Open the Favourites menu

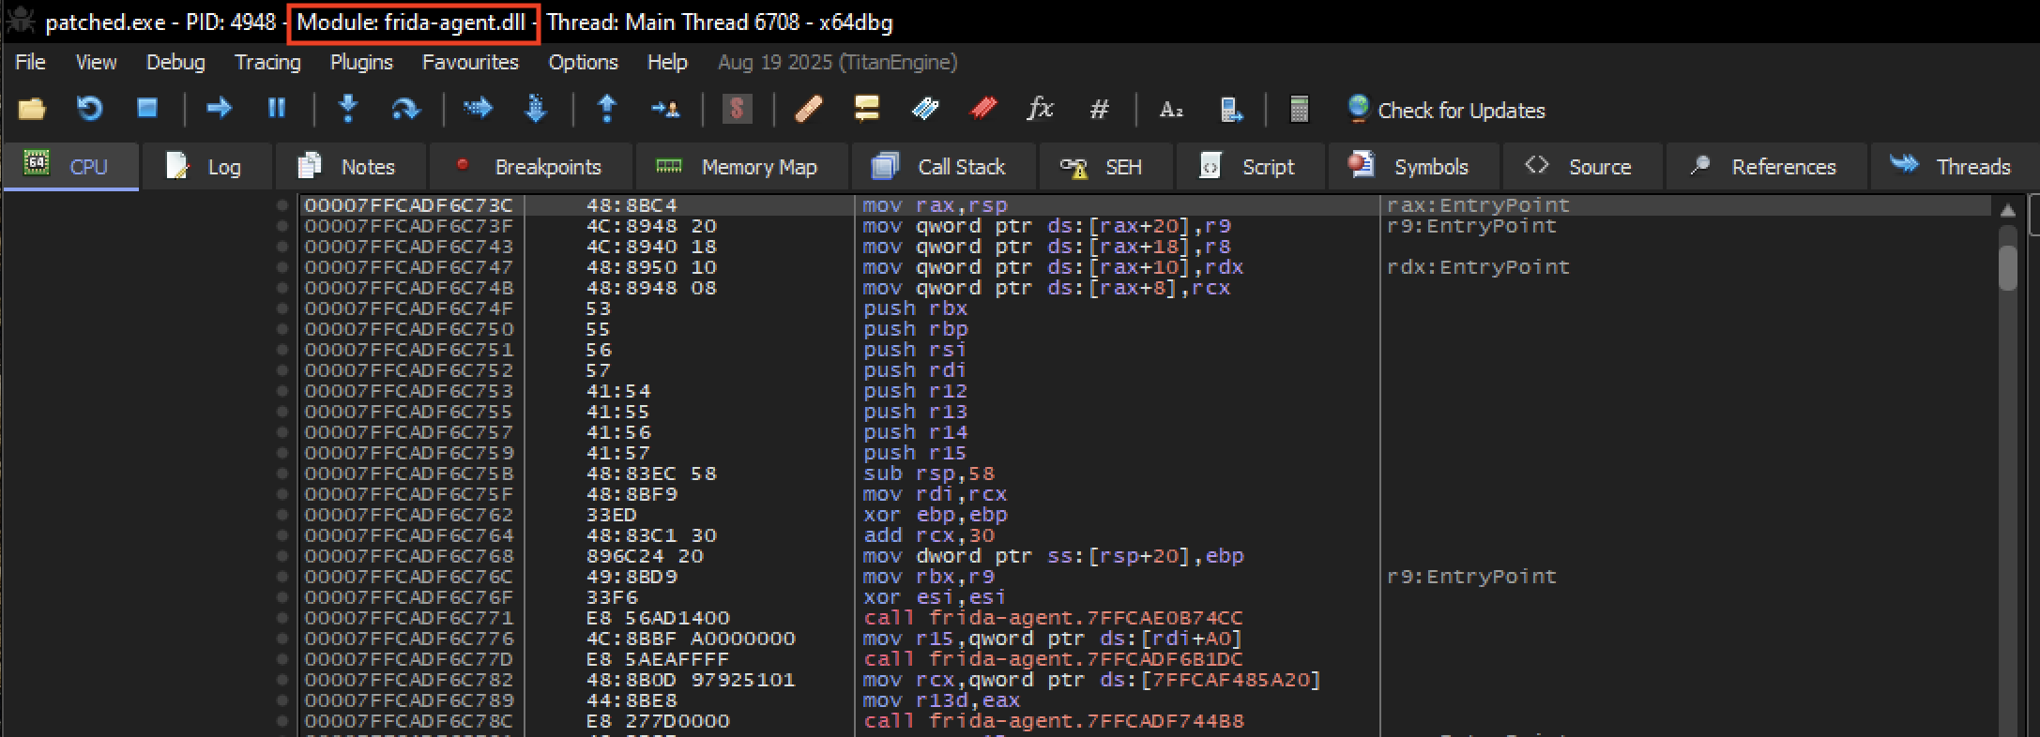(x=470, y=62)
